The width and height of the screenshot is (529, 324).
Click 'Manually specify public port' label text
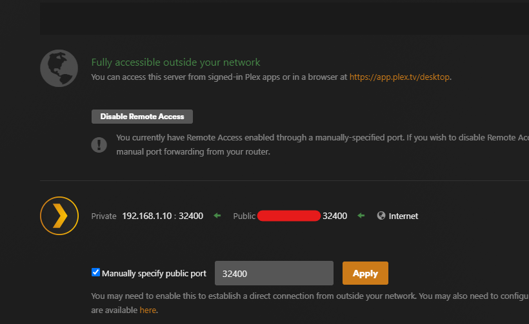pyautogui.click(x=154, y=274)
